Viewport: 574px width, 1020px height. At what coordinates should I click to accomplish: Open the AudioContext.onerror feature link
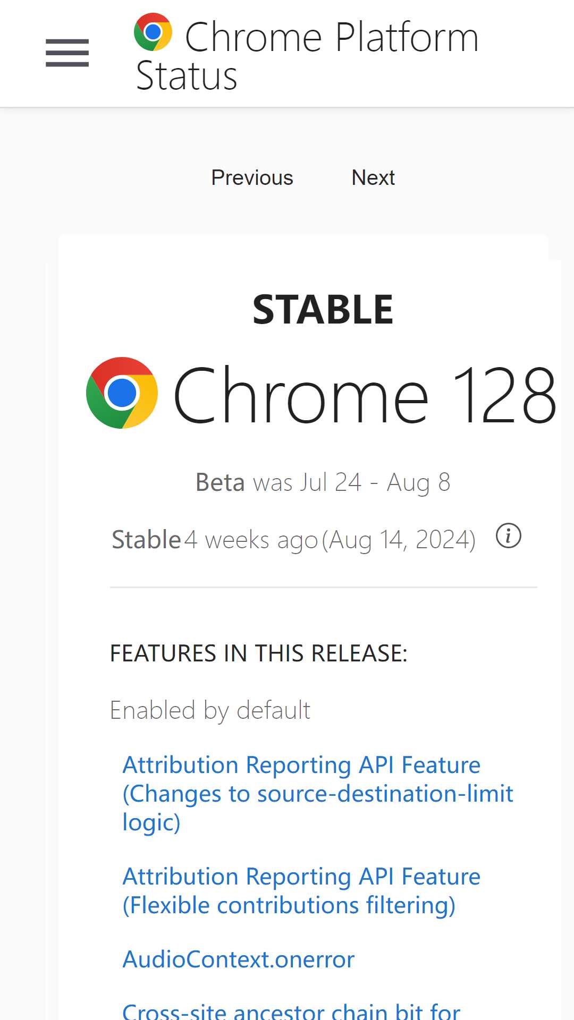click(238, 959)
